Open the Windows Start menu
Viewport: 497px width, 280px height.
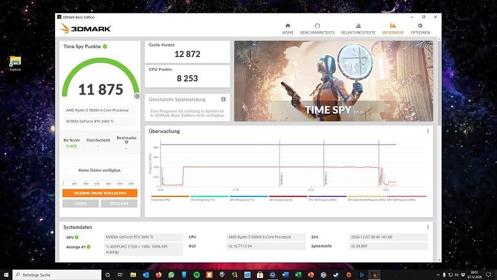point(6,275)
